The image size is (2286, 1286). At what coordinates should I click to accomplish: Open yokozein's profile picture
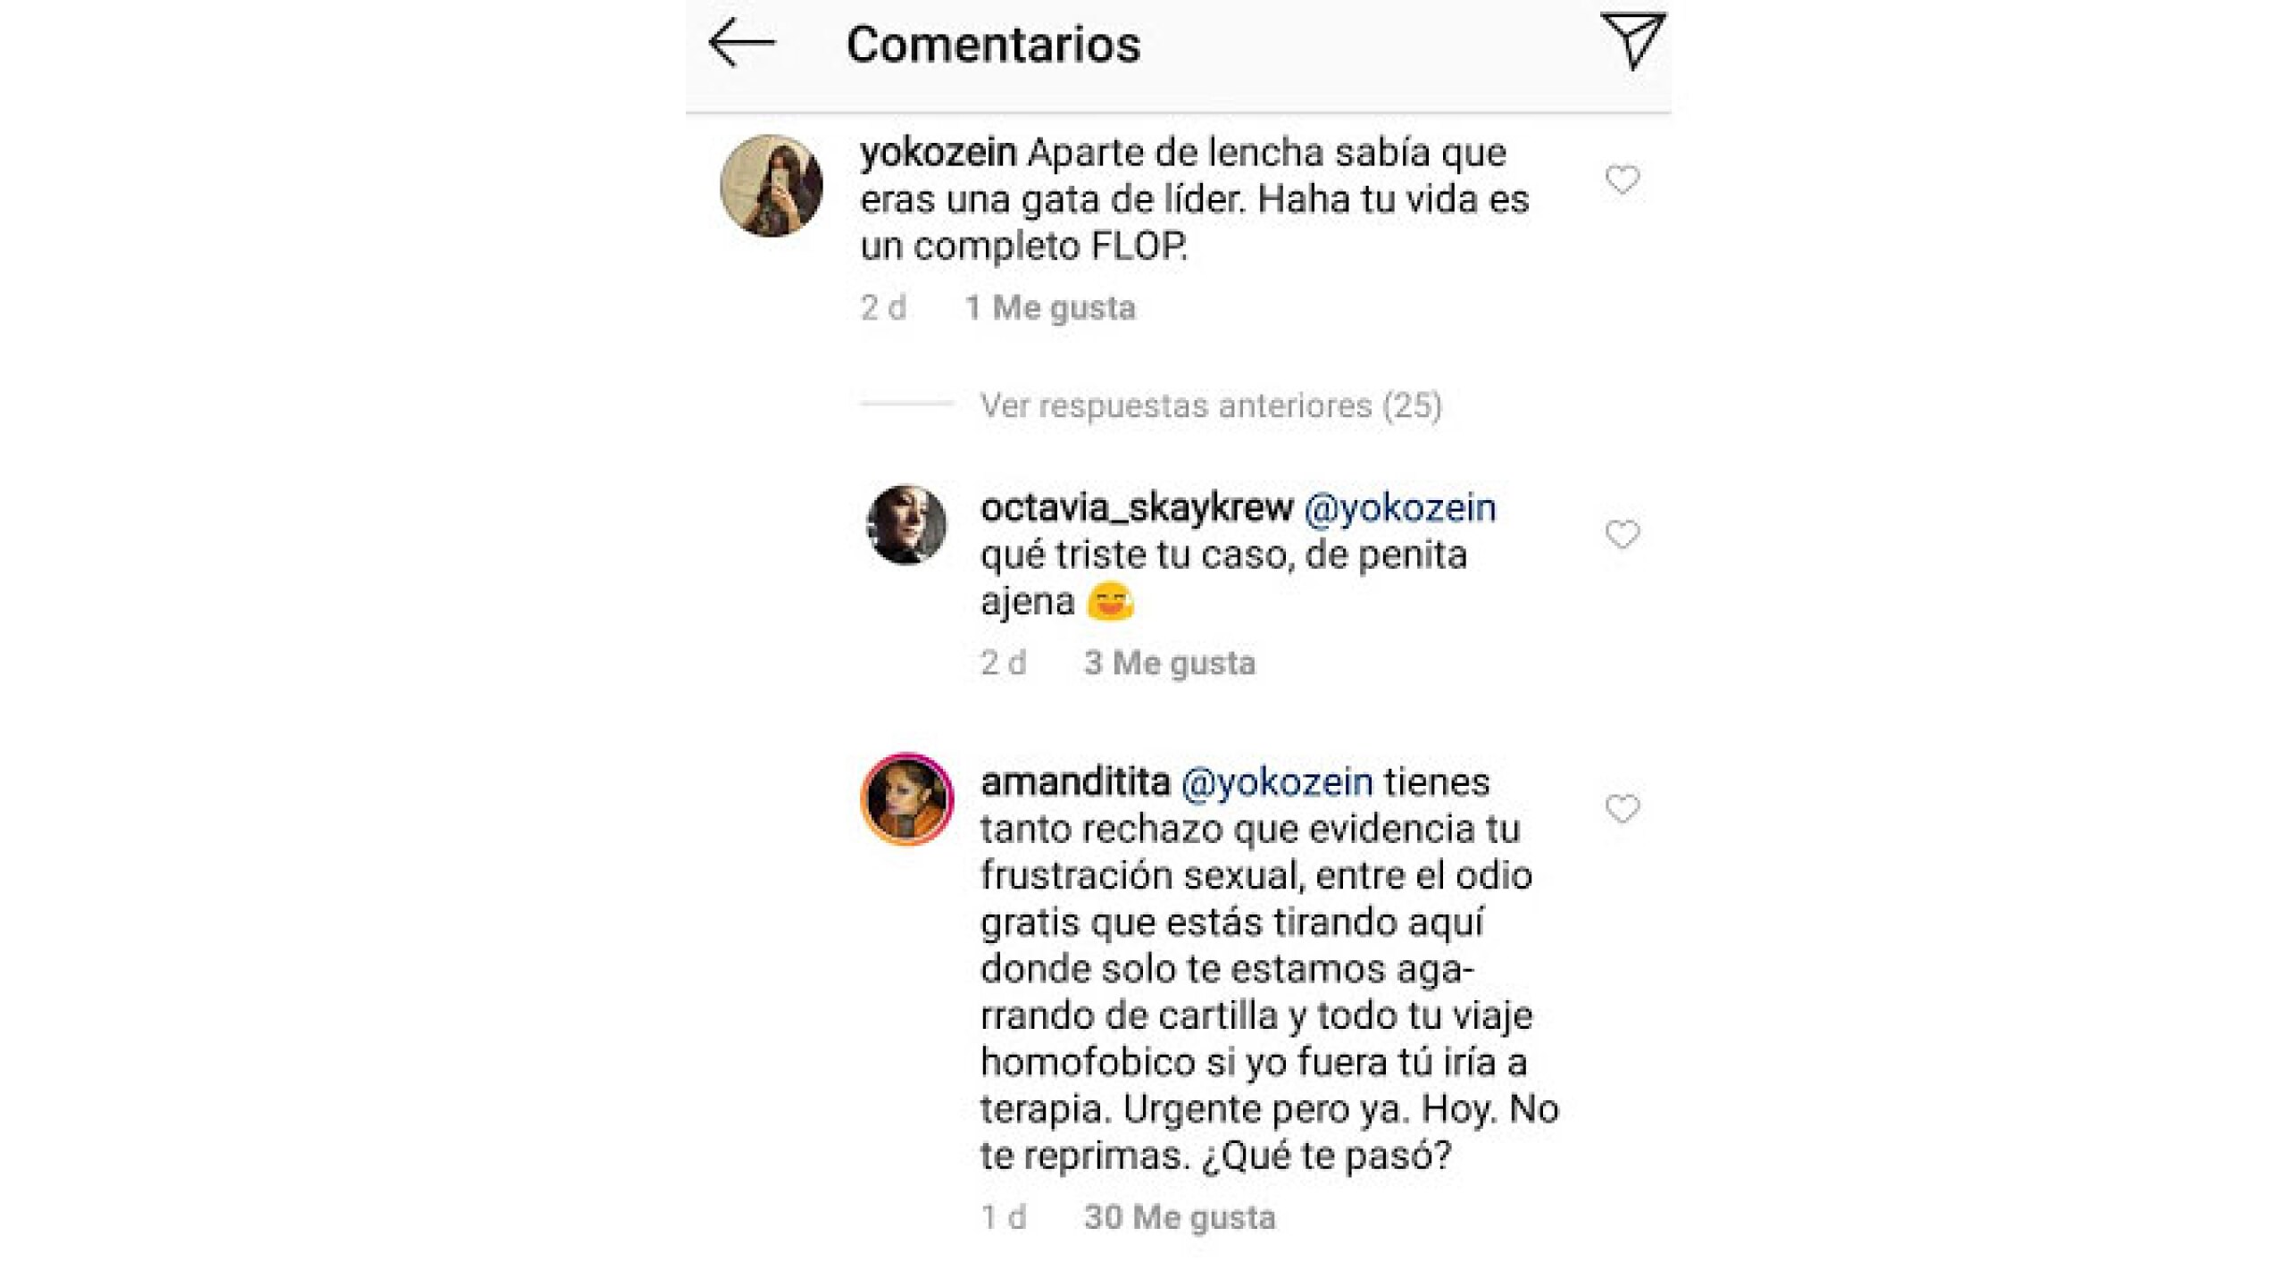[x=772, y=186]
